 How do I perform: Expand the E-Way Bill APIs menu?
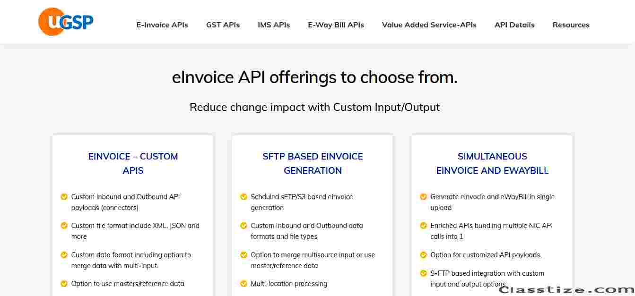point(336,25)
